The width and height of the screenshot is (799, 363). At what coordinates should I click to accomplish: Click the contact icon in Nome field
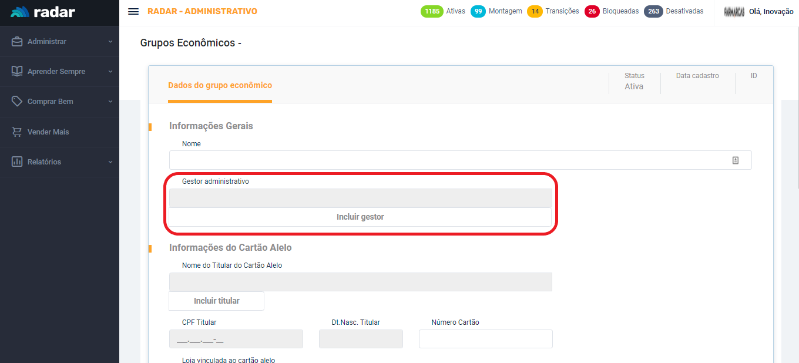pos(736,160)
